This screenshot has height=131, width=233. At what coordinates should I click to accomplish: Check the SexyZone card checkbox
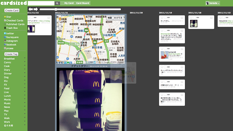click(x=224, y=17)
